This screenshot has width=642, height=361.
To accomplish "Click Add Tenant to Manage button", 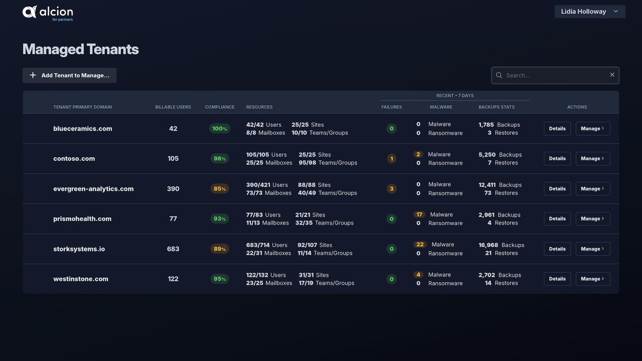I will (x=69, y=75).
